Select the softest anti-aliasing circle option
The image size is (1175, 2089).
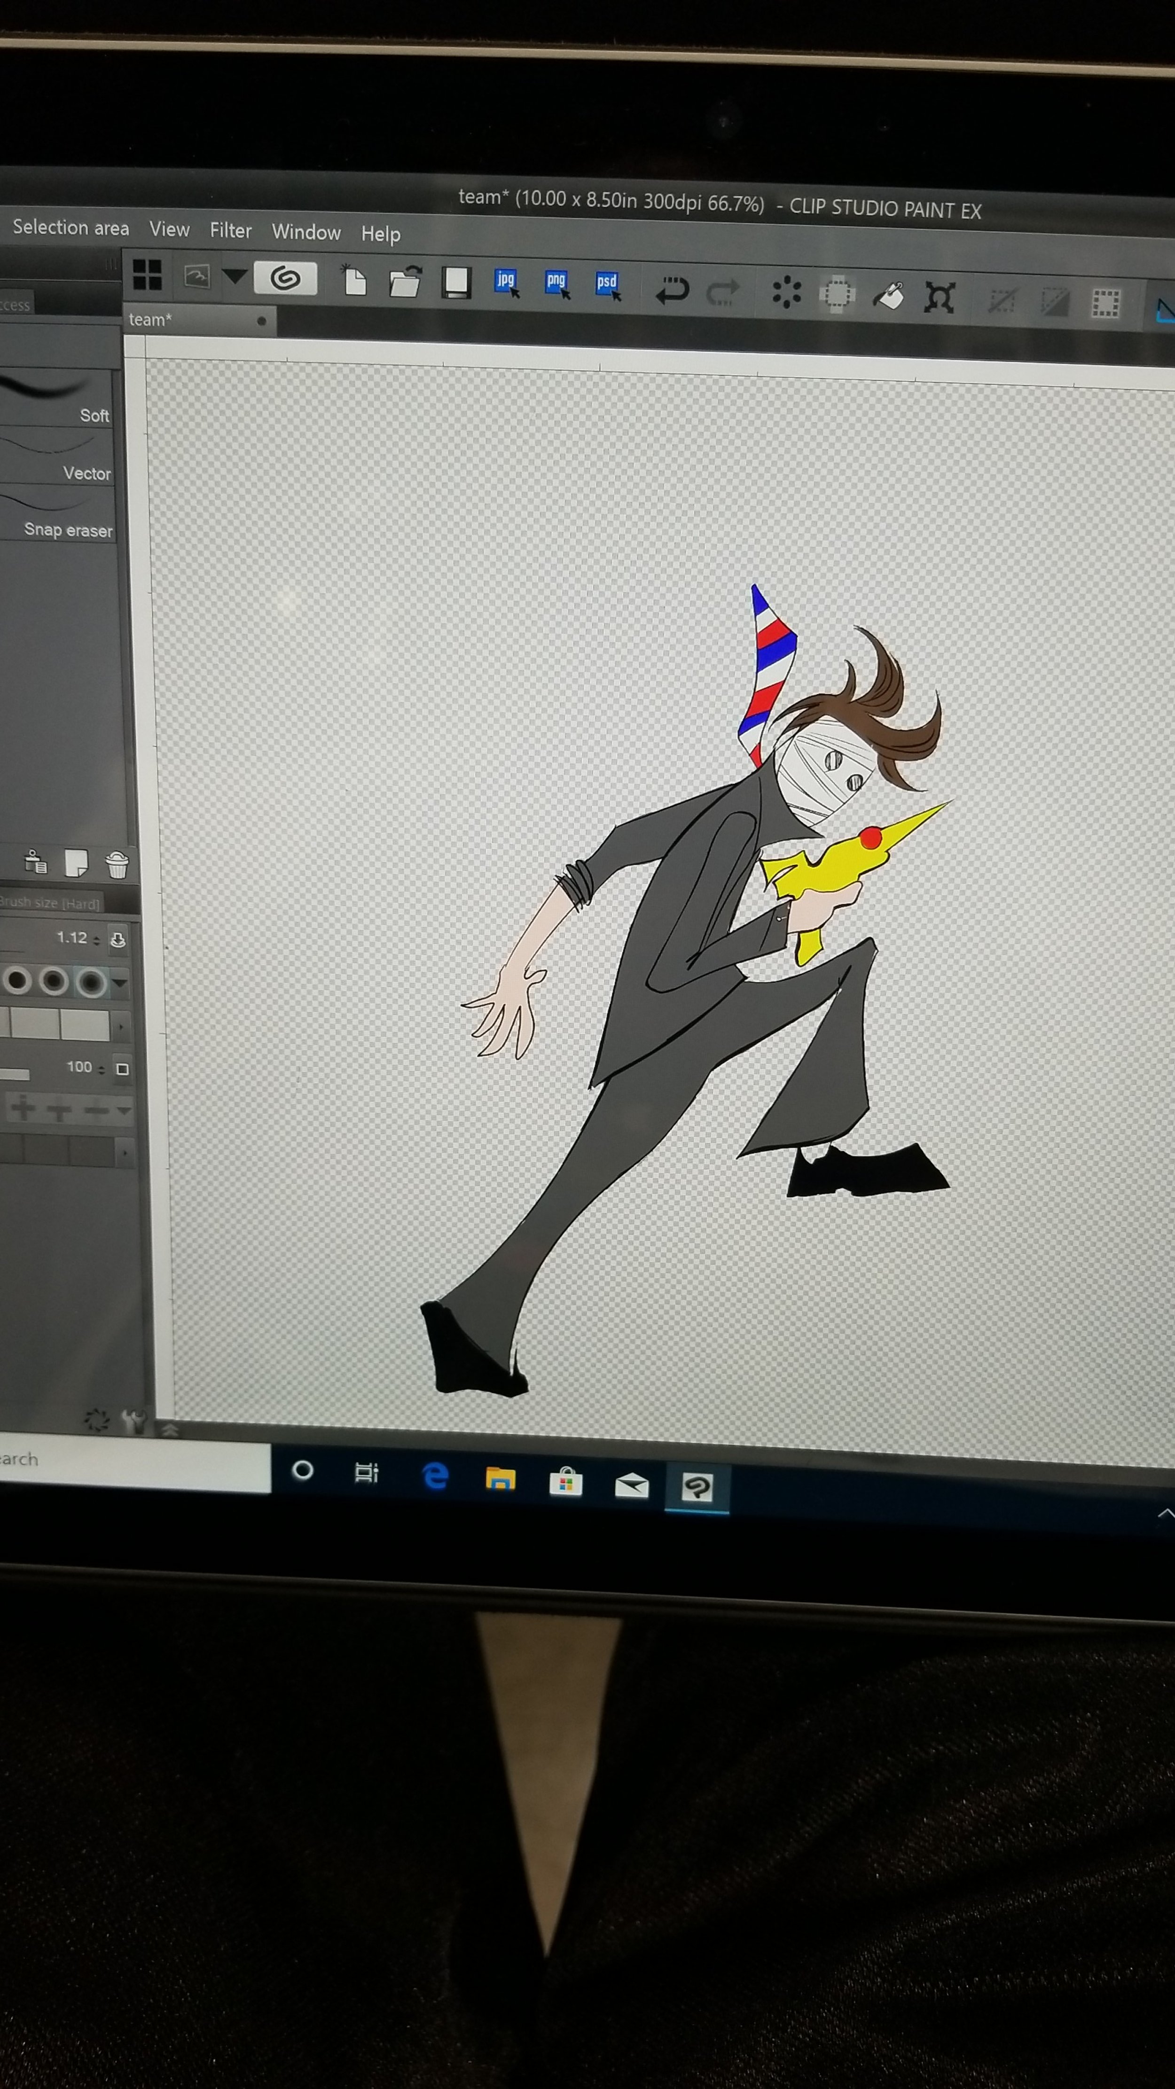click(91, 982)
